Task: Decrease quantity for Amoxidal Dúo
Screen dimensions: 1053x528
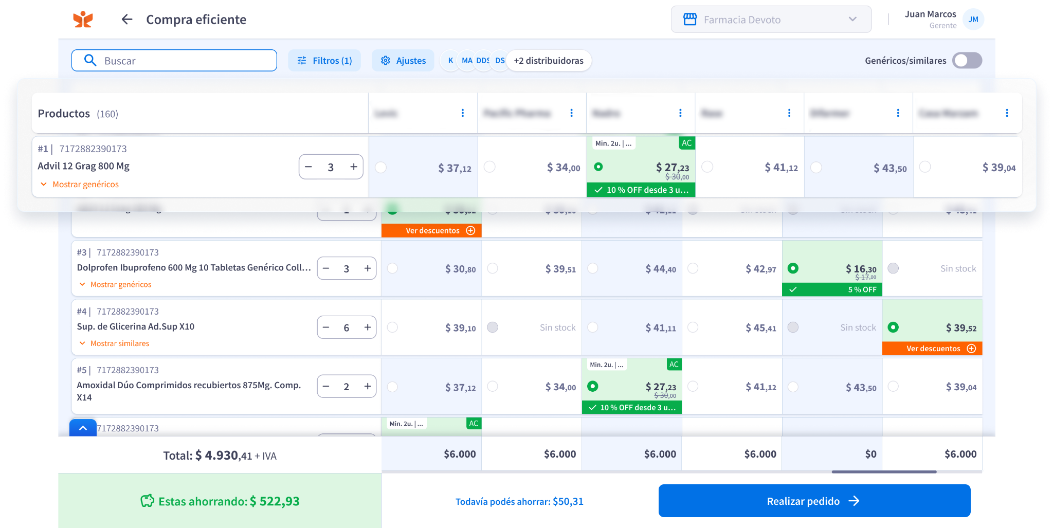Action: [326, 387]
